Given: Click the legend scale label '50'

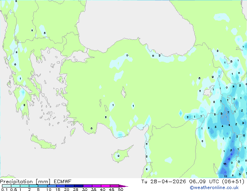Looking at the screenshot, I should (x=120, y=189).
